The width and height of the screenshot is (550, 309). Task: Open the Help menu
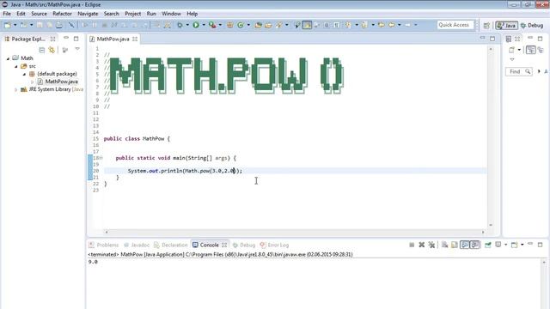pos(192,14)
